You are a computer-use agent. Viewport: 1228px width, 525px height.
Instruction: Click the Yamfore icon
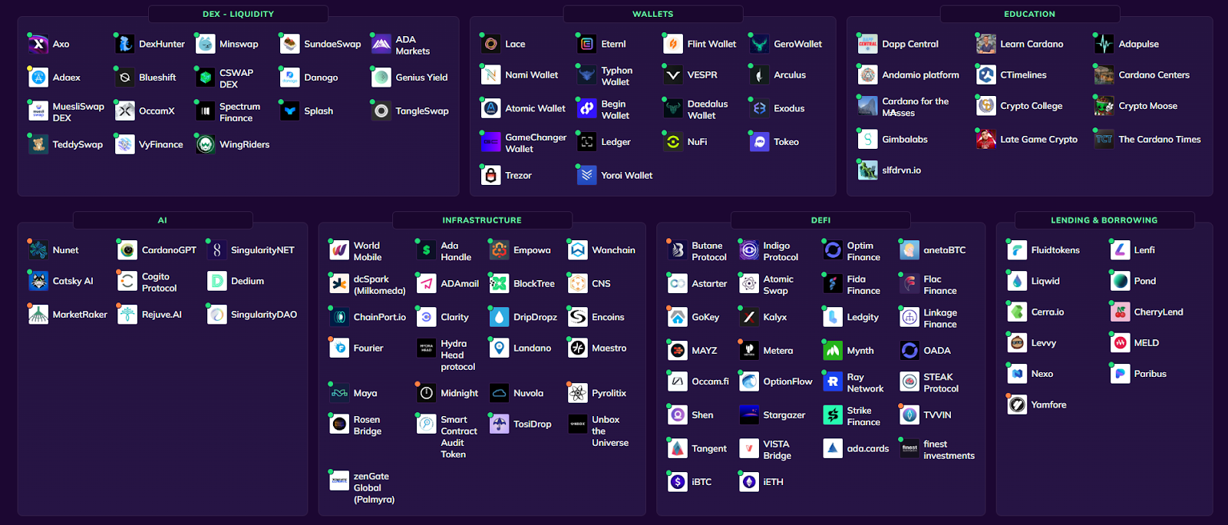coord(1017,404)
